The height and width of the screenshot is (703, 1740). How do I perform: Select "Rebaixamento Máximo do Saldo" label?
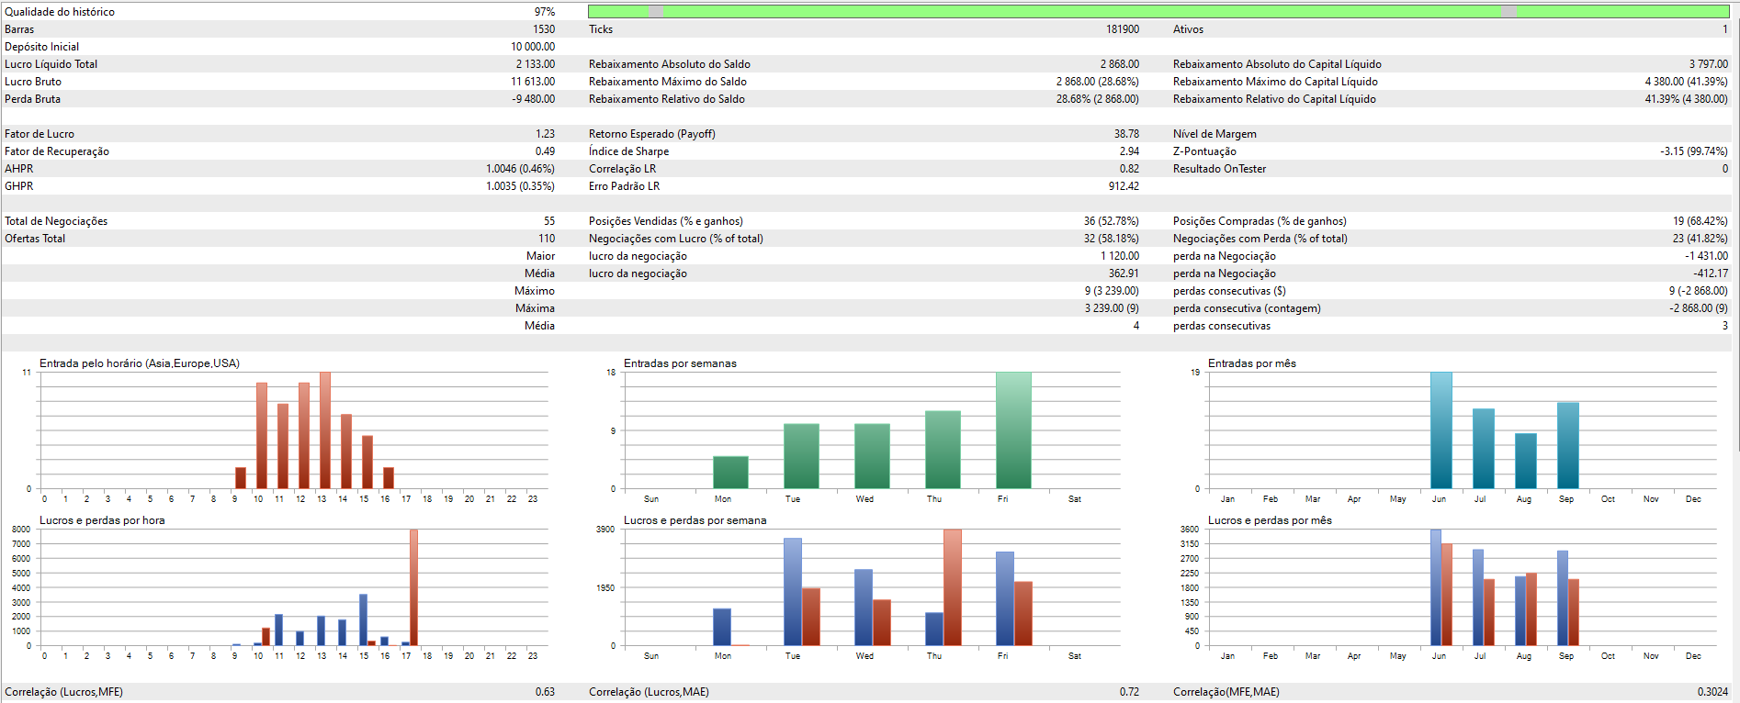pyautogui.click(x=668, y=82)
